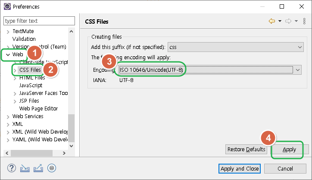
Task: Click the import preferences icon
Action: [25, 168]
